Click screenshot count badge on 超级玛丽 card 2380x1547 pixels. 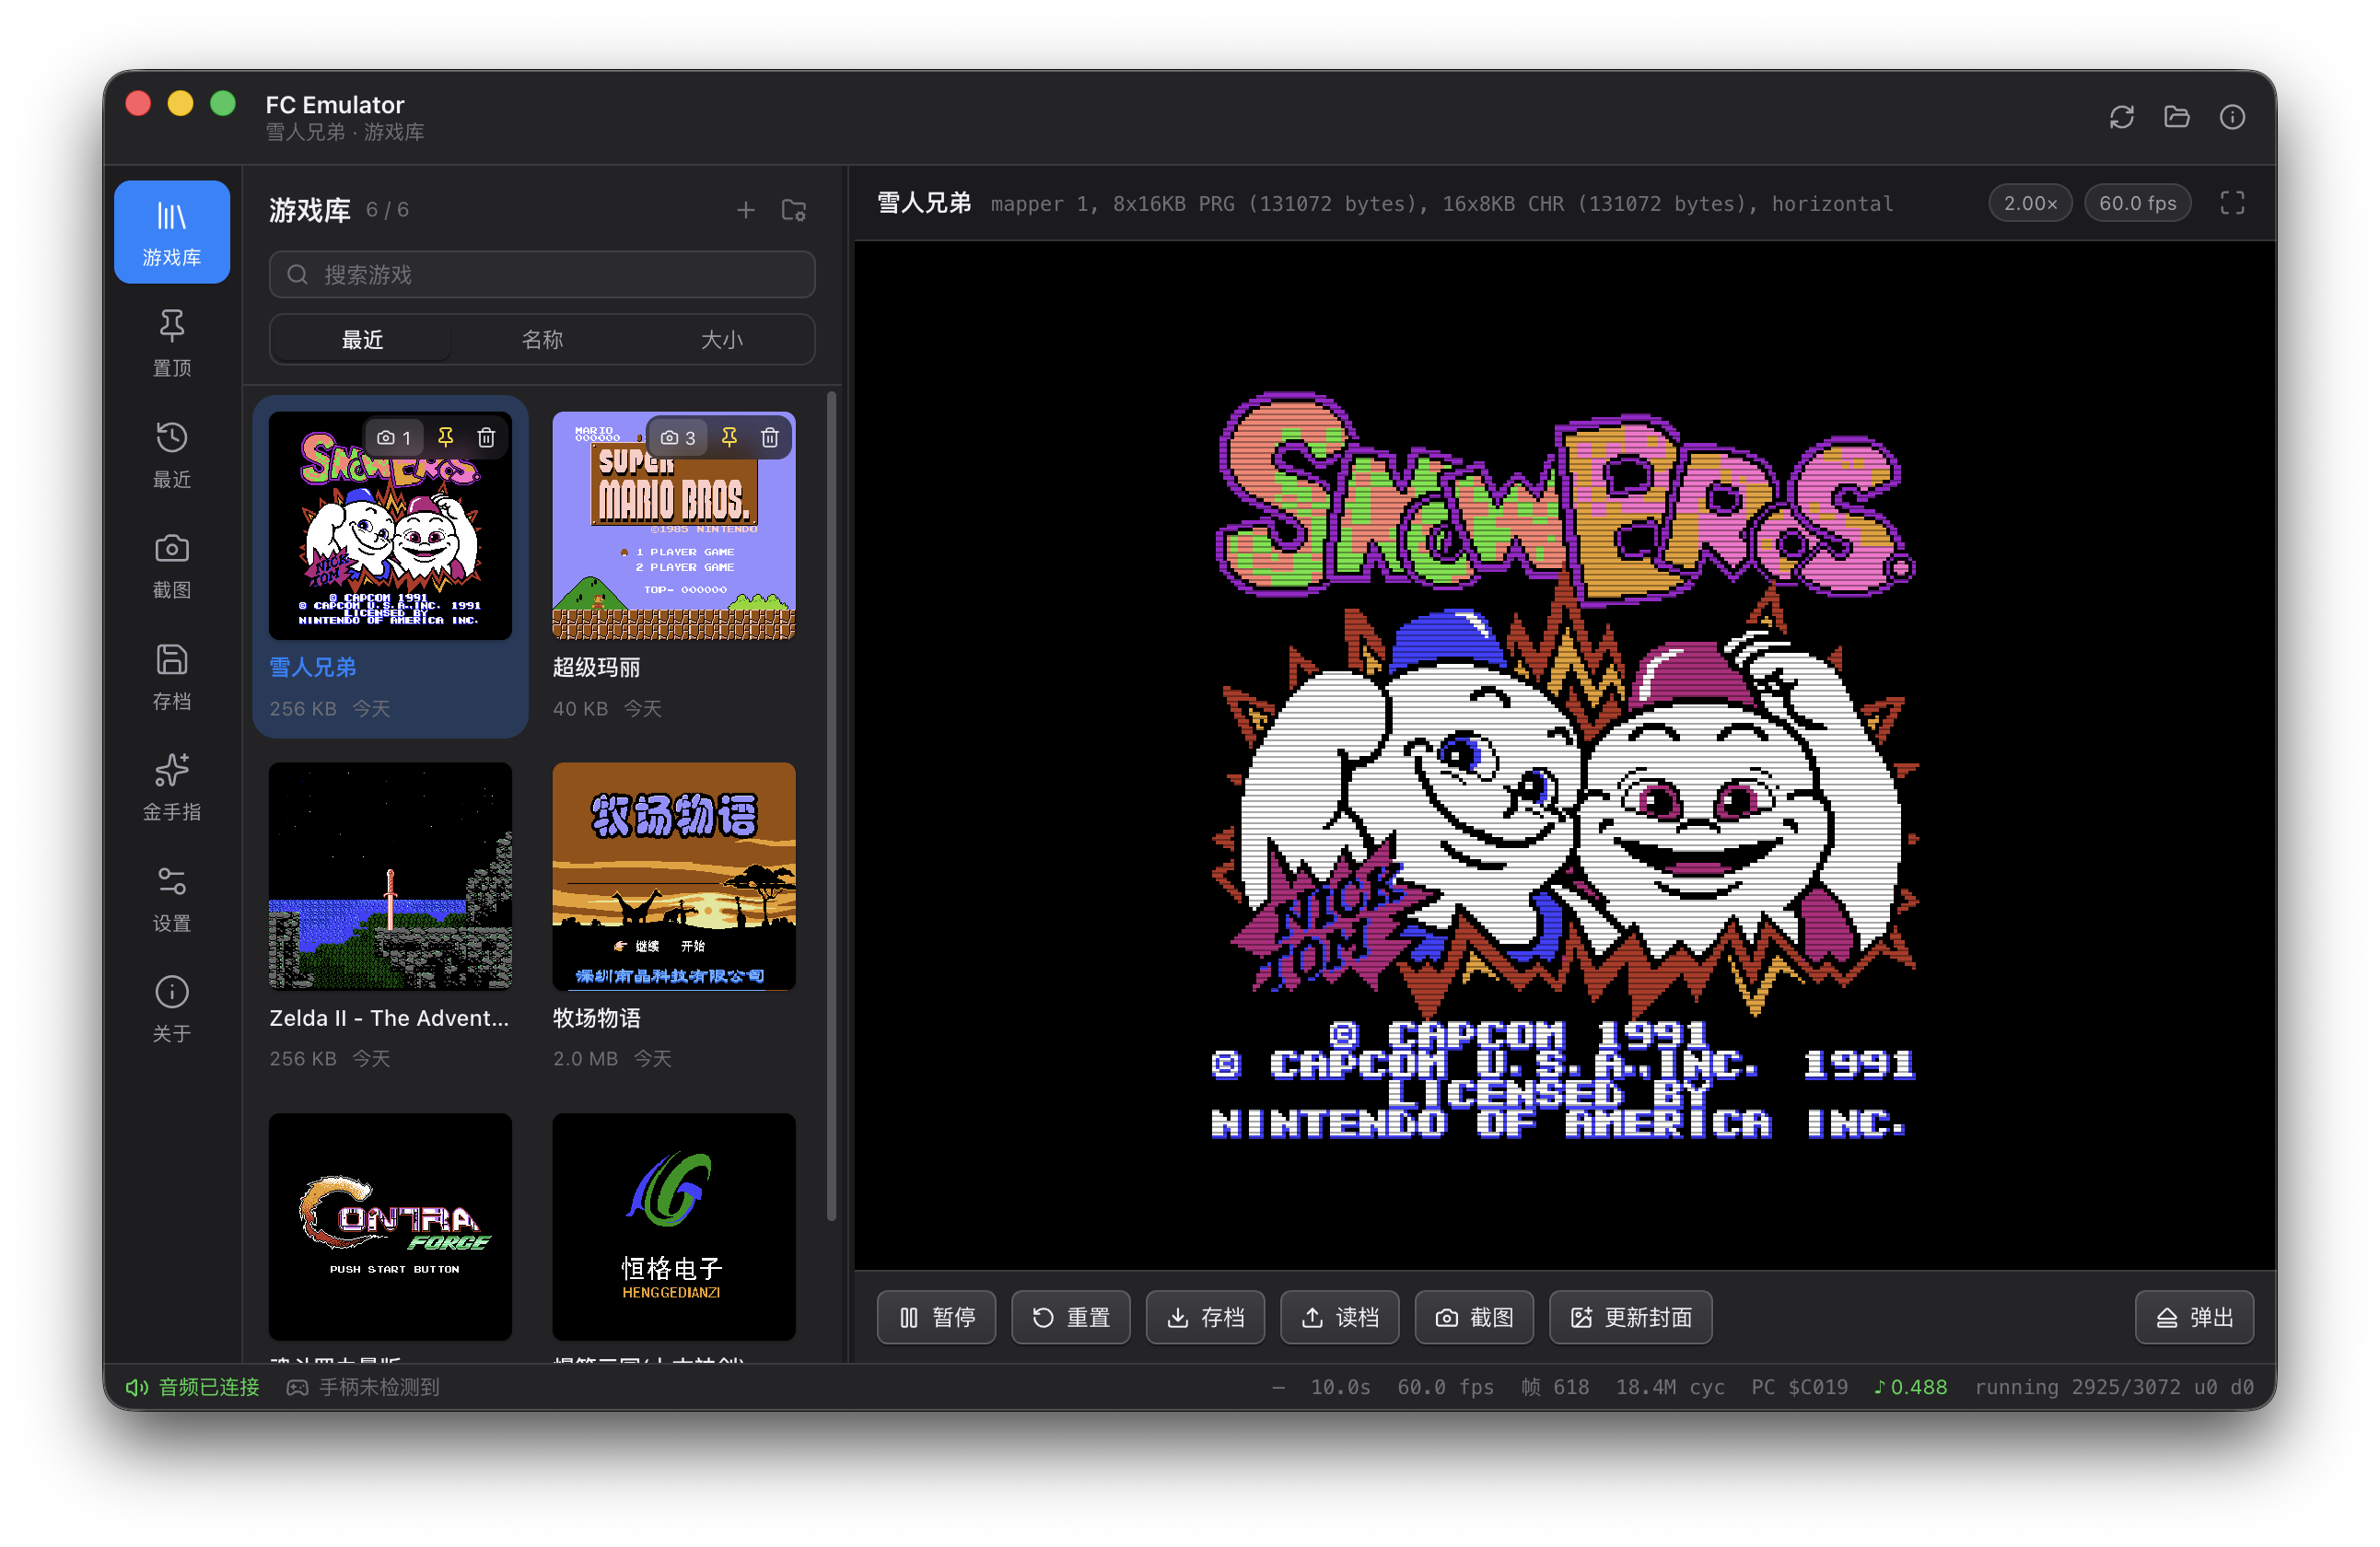pyautogui.click(x=678, y=438)
